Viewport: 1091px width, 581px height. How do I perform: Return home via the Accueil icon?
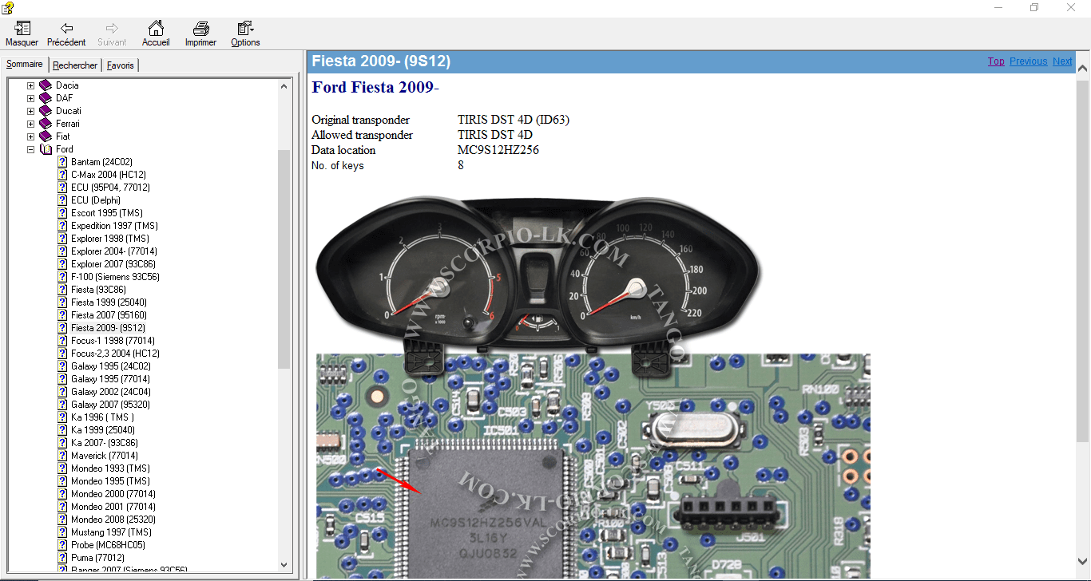[156, 34]
